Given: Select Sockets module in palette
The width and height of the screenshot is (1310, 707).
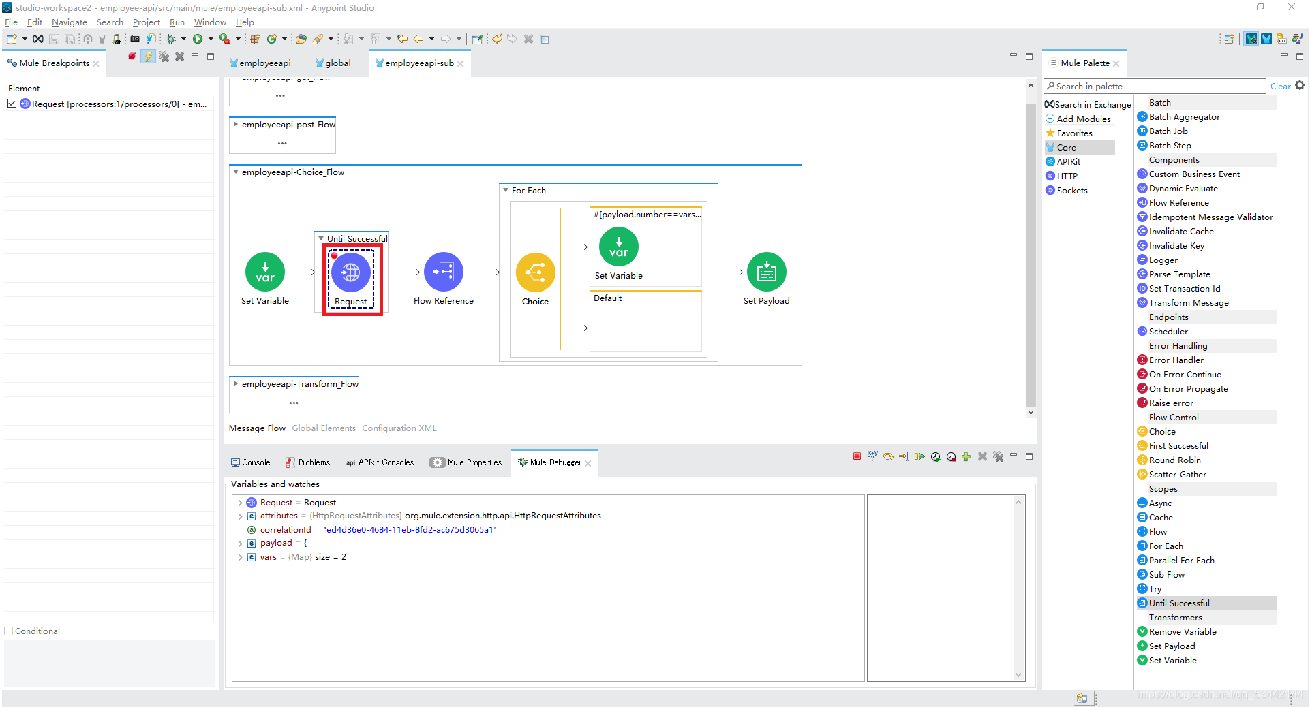Looking at the screenshot, I should pos(1067,190).
